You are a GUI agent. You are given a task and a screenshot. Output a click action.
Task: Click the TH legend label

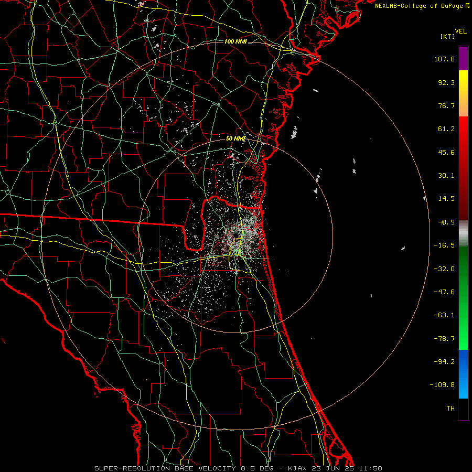[x=450, y=409]
